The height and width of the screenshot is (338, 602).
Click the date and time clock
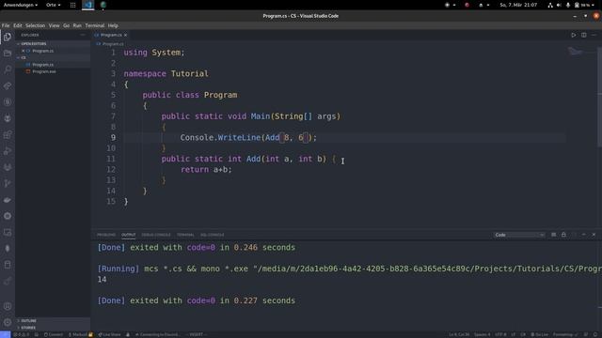click(518, 5)
